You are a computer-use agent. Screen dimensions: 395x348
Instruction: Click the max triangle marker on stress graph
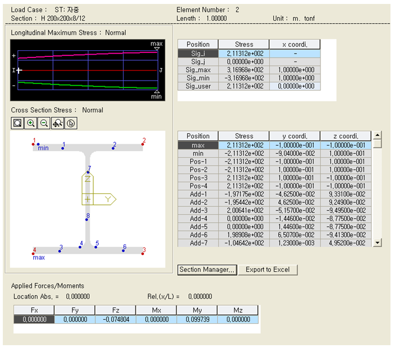(x=157, y=50)
